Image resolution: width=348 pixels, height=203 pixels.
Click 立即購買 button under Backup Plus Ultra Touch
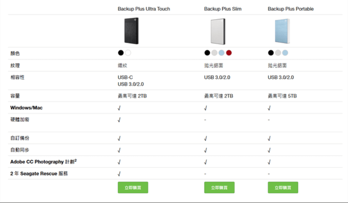[x=133, y=188]
